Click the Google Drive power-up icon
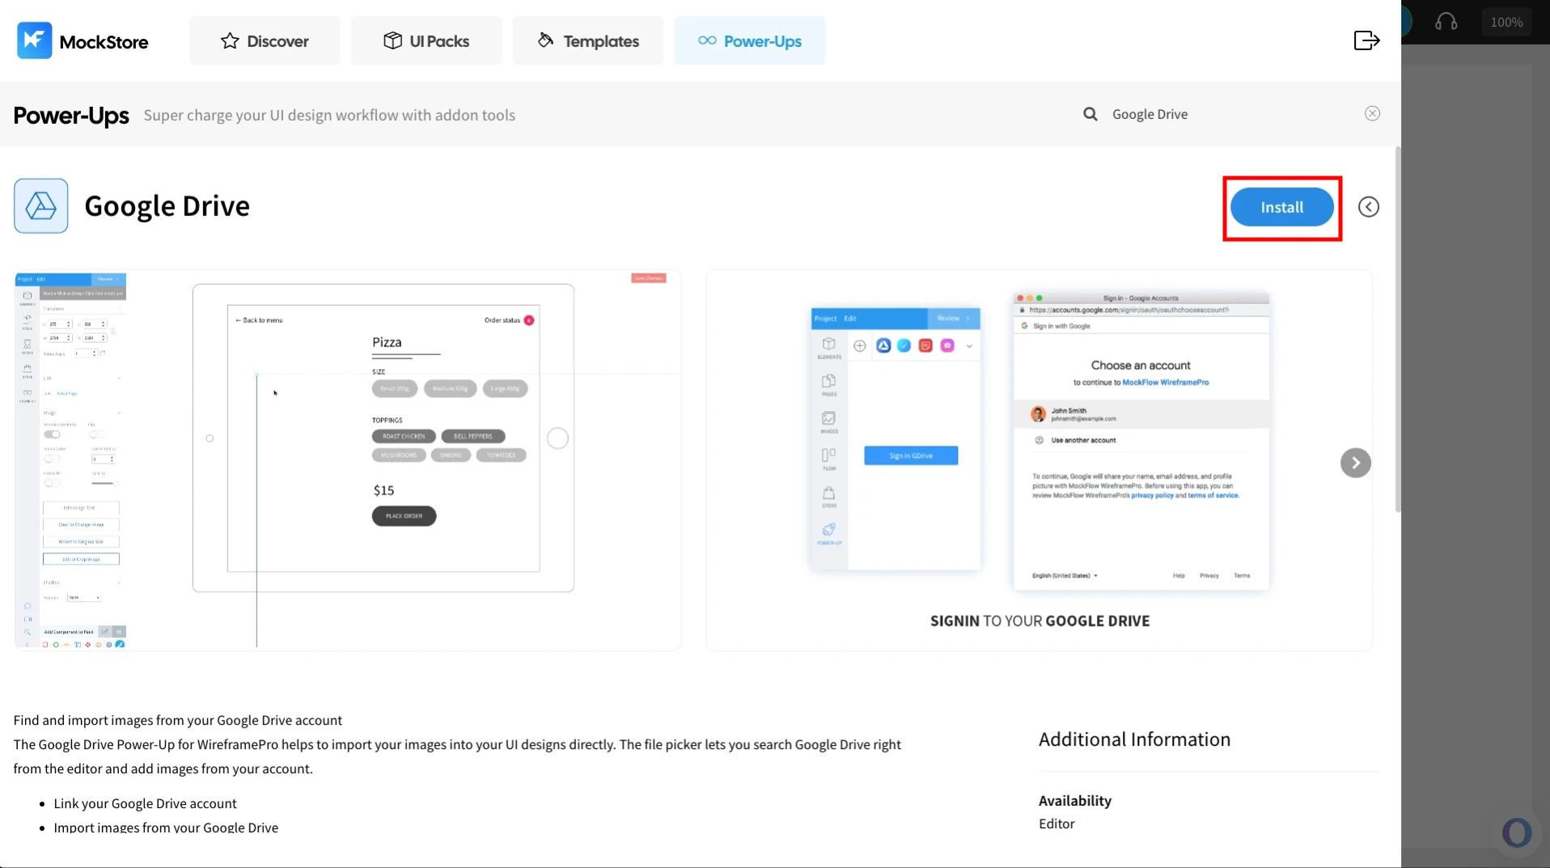 (40, 205)
